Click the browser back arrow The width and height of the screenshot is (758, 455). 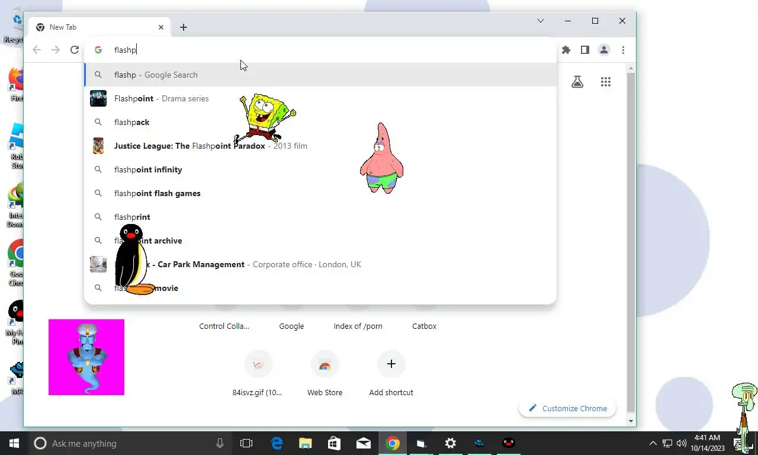(37, 50)
